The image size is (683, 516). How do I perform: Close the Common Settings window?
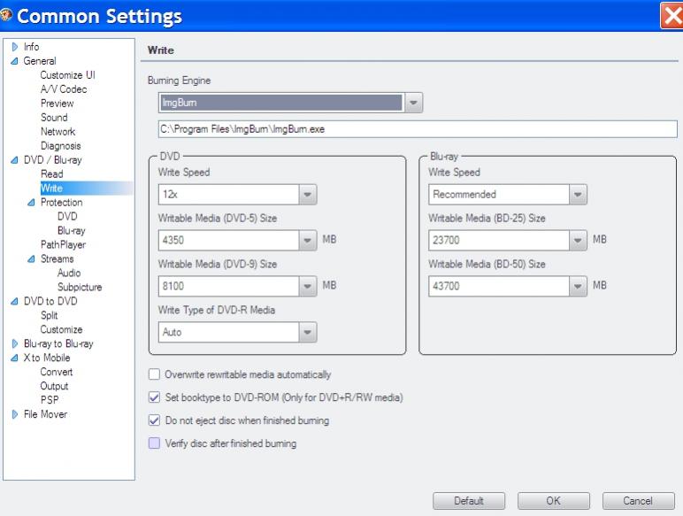coord(672,16)
